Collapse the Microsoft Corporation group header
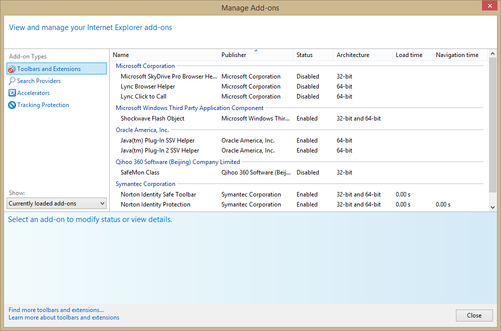This screenshot has width=501, height=331. [x=145, y=66]
